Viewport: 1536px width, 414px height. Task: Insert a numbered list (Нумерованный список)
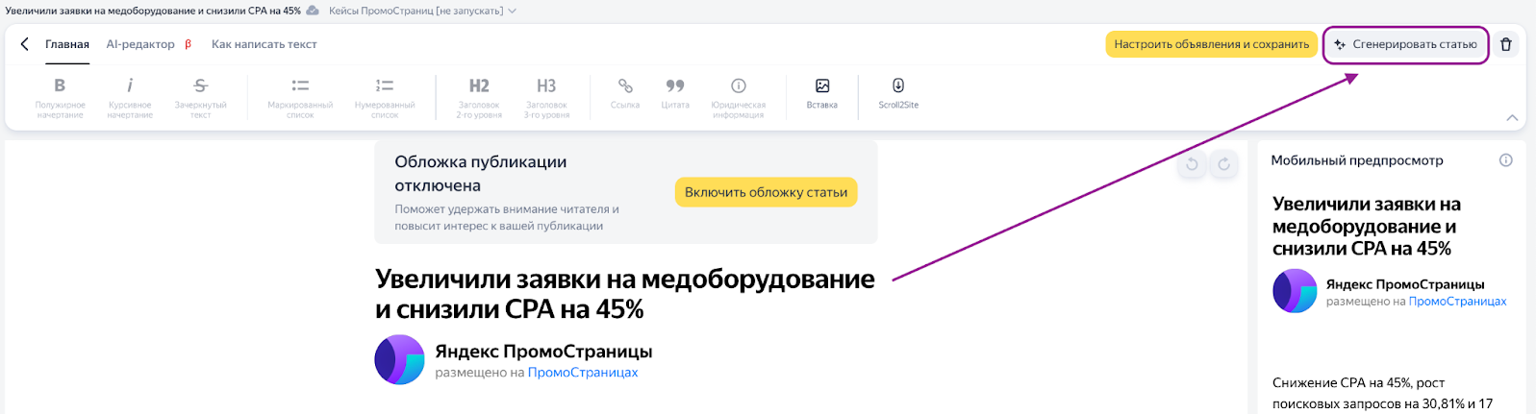click(385, 96)
